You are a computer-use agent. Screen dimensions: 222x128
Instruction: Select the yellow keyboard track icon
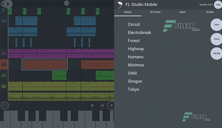pyautogui.click(x=4, y=86)
